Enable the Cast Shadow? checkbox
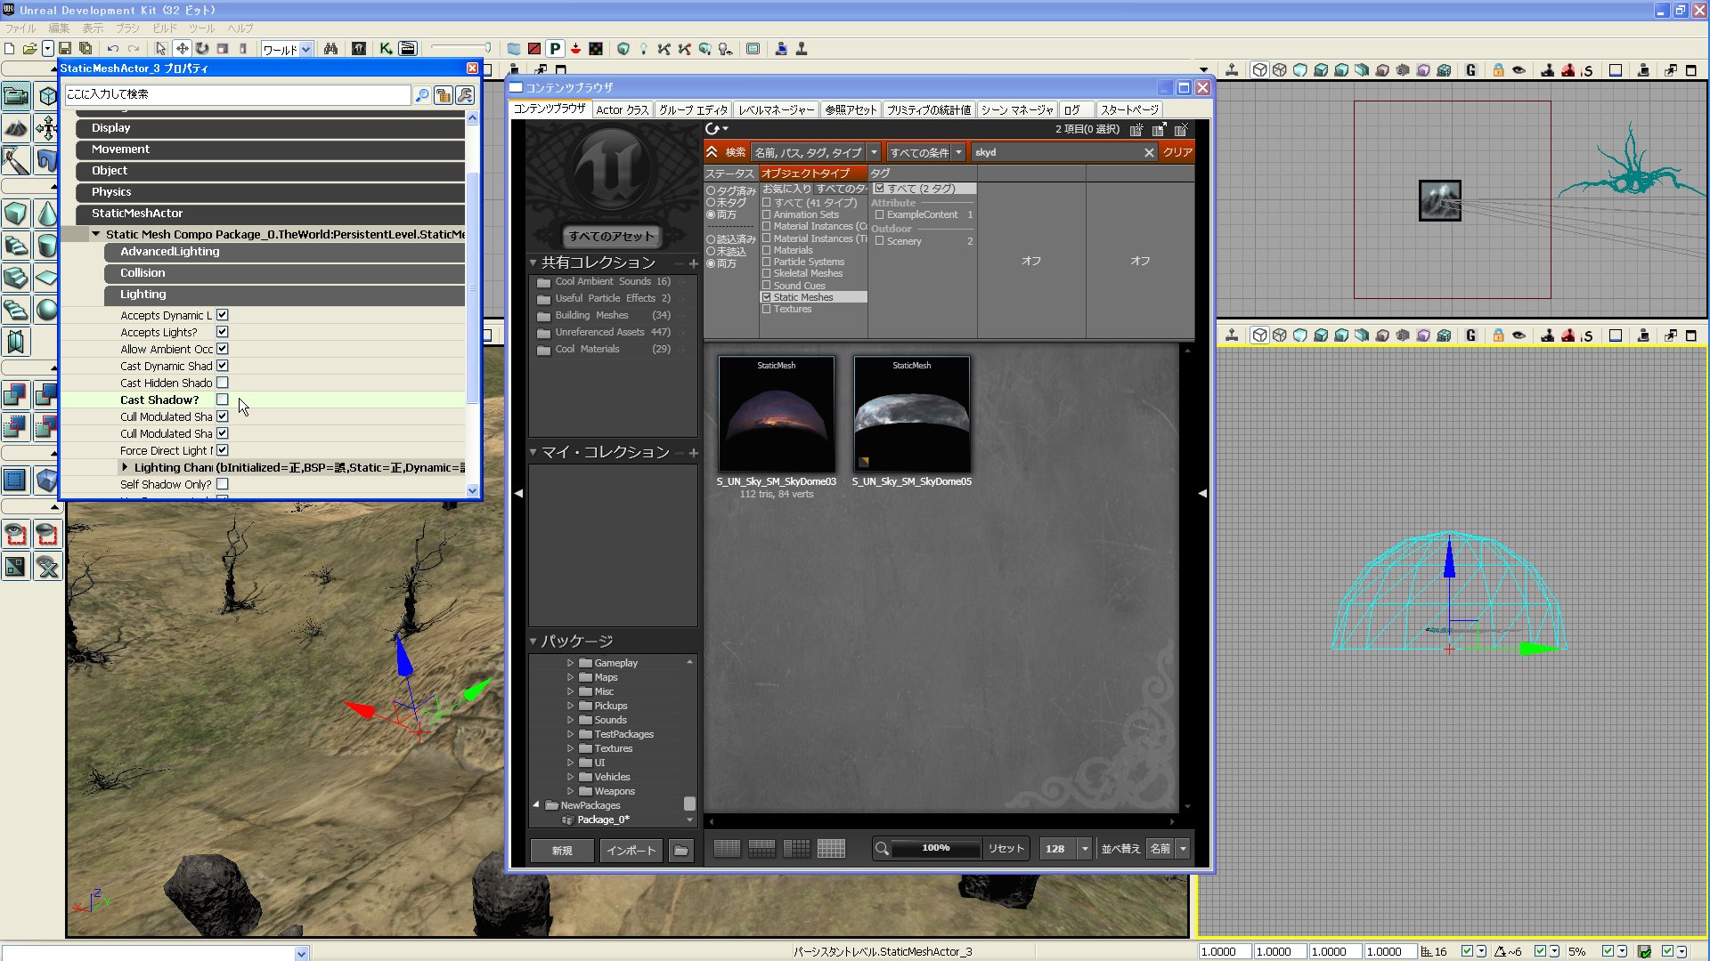The height and width of the screenshot is (961, 1710). 223,400
